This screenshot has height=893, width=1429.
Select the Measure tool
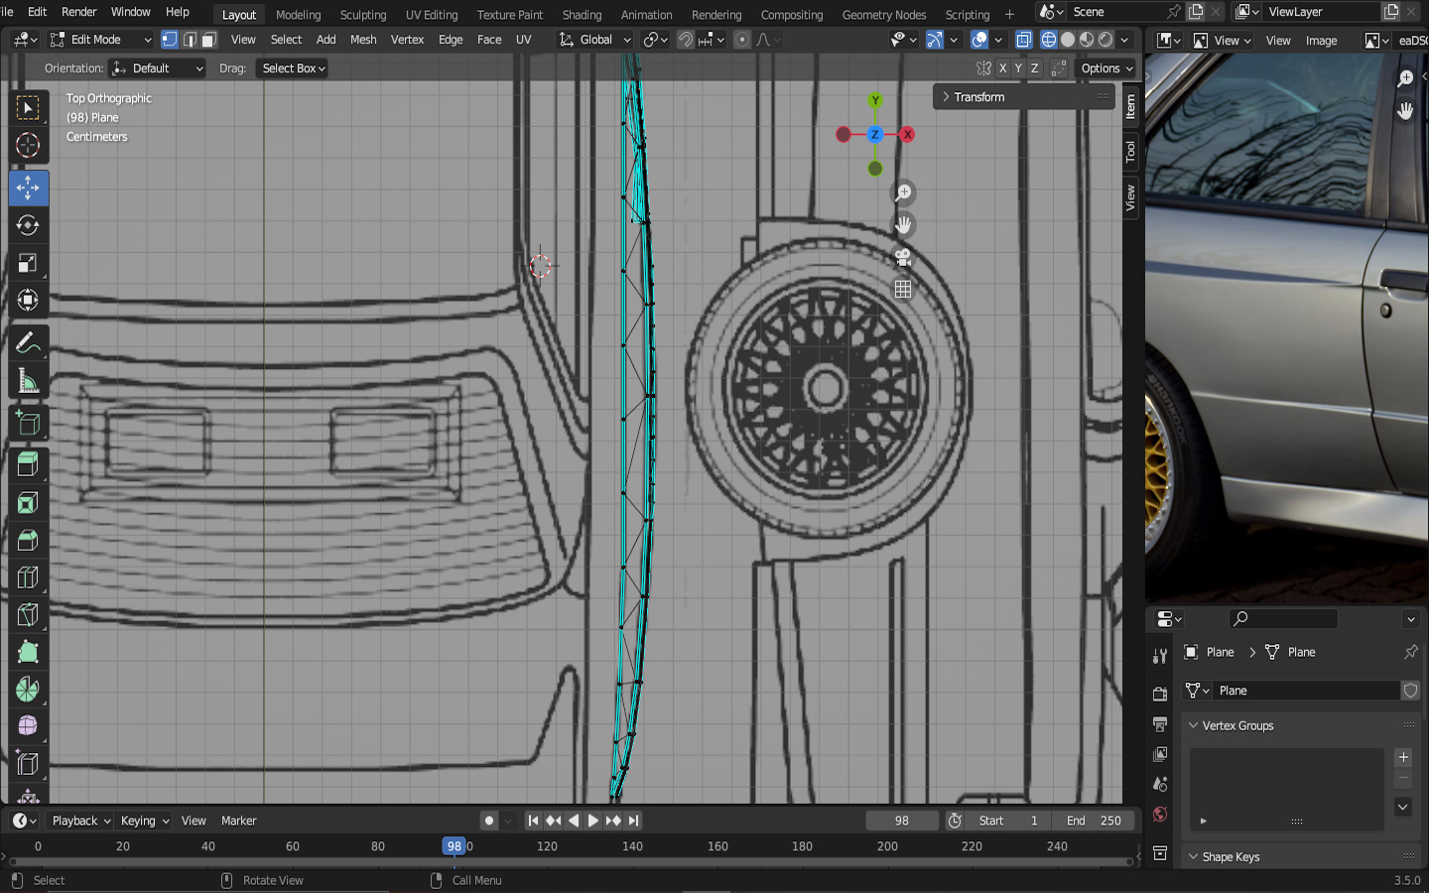(x=28, y=382)
